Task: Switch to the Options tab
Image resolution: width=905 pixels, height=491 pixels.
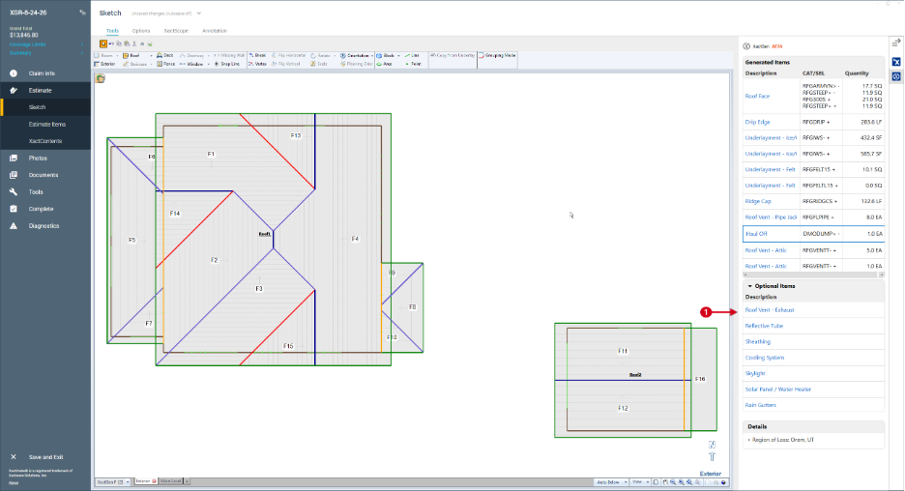Action: [x=141, y=31]
